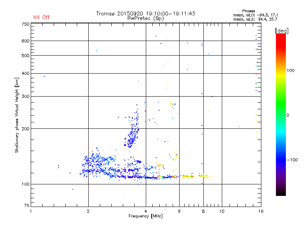Click the x-axis label 8 MHz

point(203,211)
